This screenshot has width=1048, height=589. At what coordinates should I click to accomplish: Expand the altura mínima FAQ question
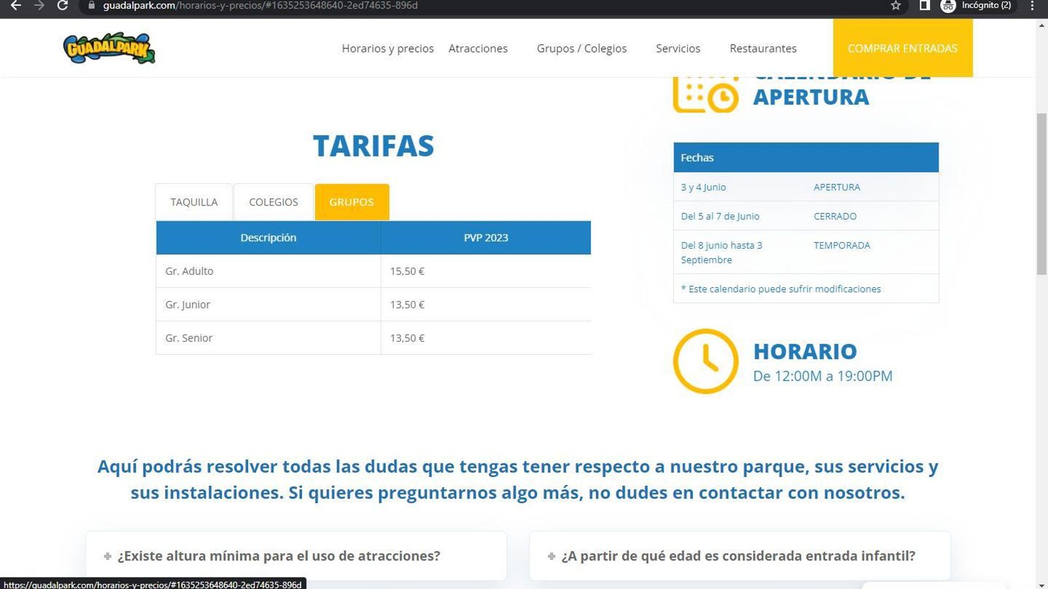278,556
